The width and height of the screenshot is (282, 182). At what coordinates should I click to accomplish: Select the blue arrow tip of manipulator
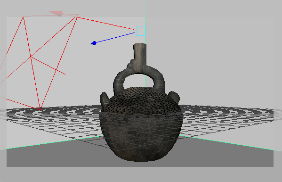(x=94, y=43)
